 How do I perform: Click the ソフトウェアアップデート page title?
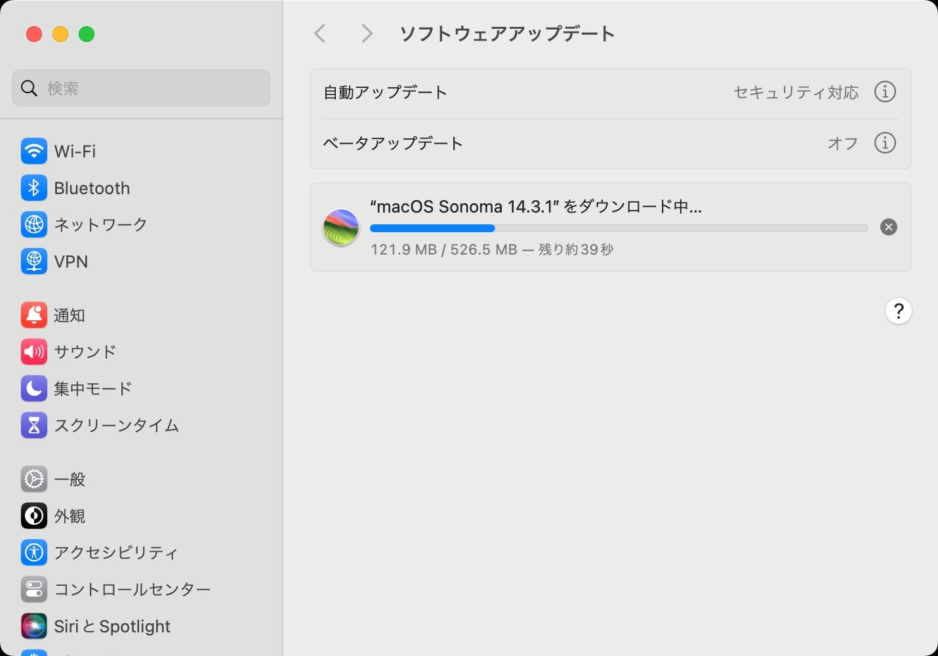508,33
